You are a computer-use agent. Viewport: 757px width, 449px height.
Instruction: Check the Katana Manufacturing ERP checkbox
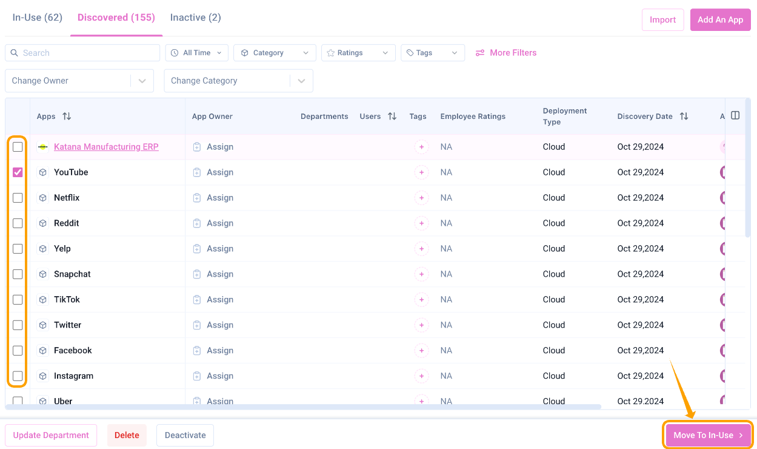(x=18, y=147)
